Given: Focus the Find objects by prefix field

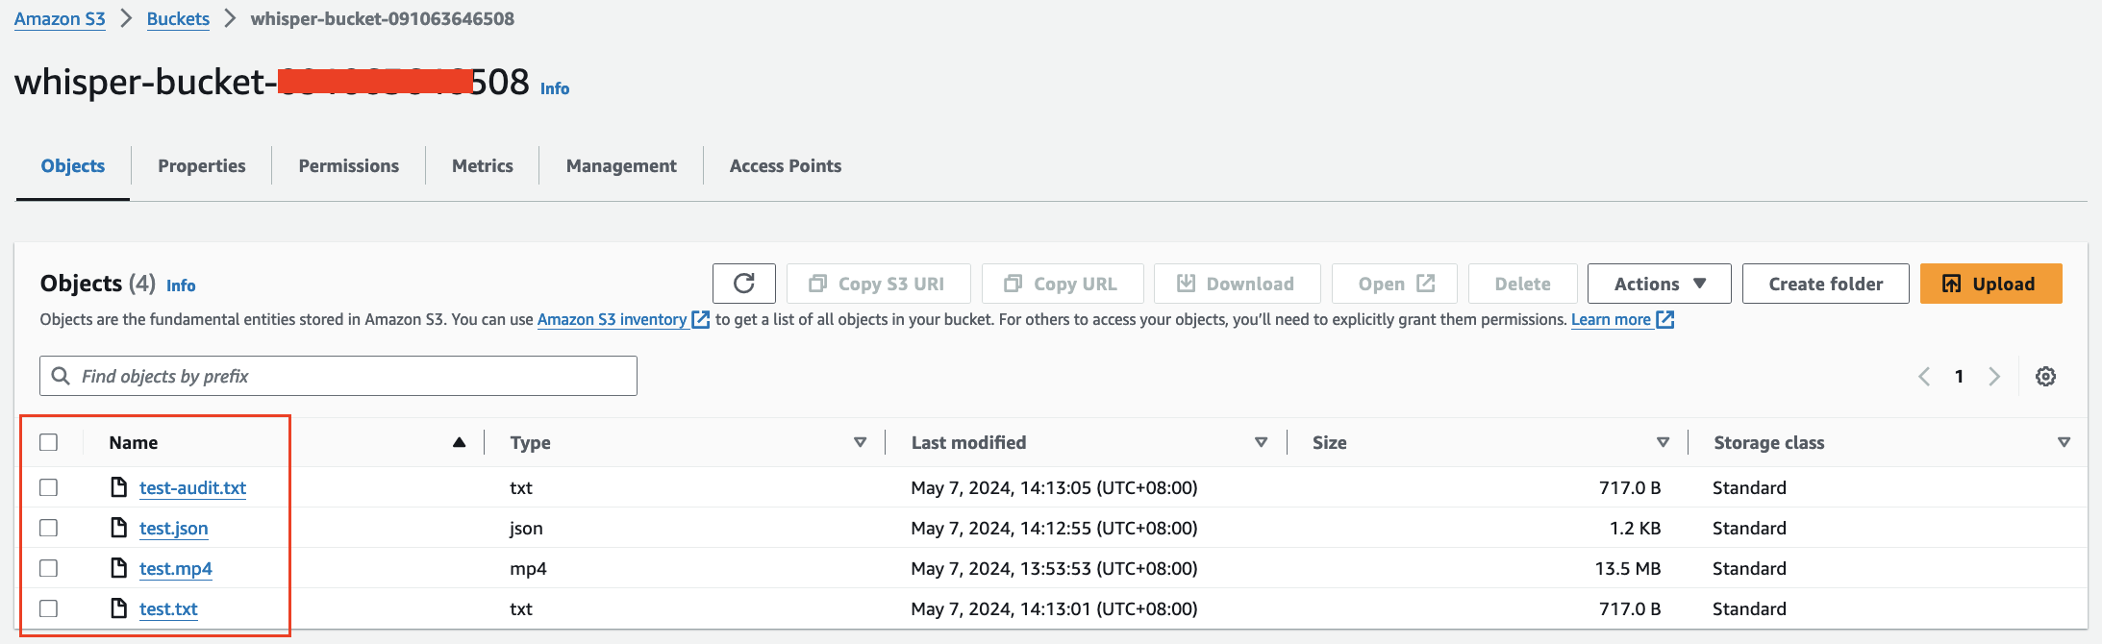Looking at the screenshot, I should [338, 376].
